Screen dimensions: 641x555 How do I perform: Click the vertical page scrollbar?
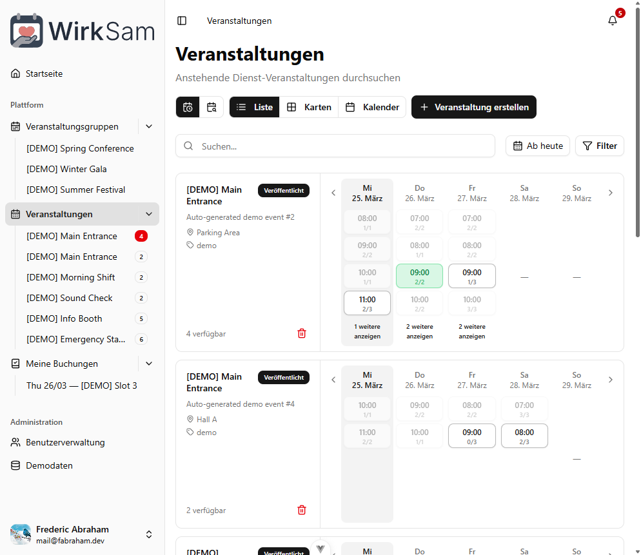(x=637, y=122)
